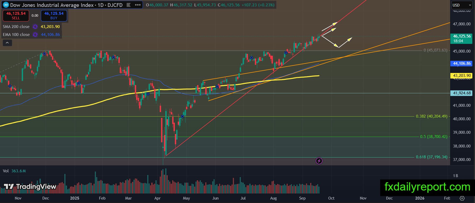Click the 37,000.00 price axis label
The image size is (475, 203).
[462, 160]
